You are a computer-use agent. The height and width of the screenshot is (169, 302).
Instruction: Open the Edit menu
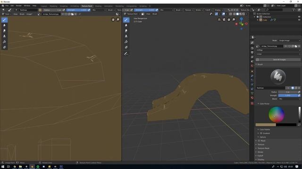(x=12, y=6)
